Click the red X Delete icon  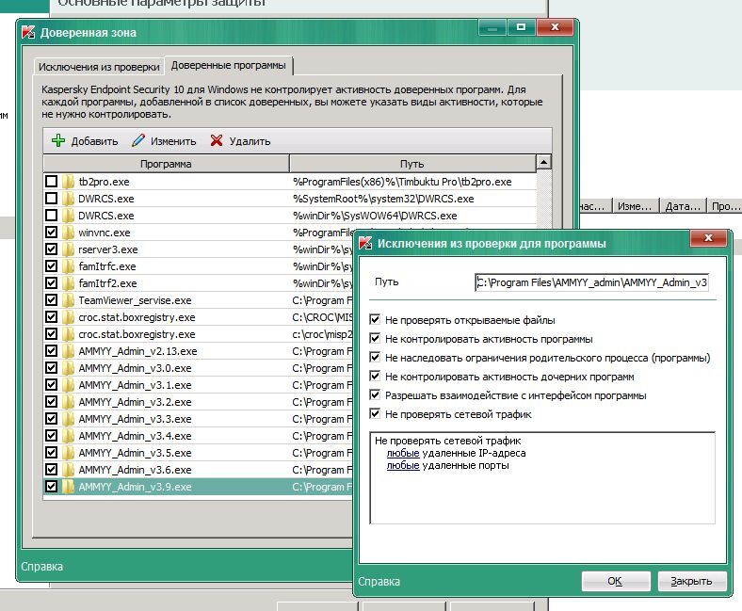(x=217, y=141)
